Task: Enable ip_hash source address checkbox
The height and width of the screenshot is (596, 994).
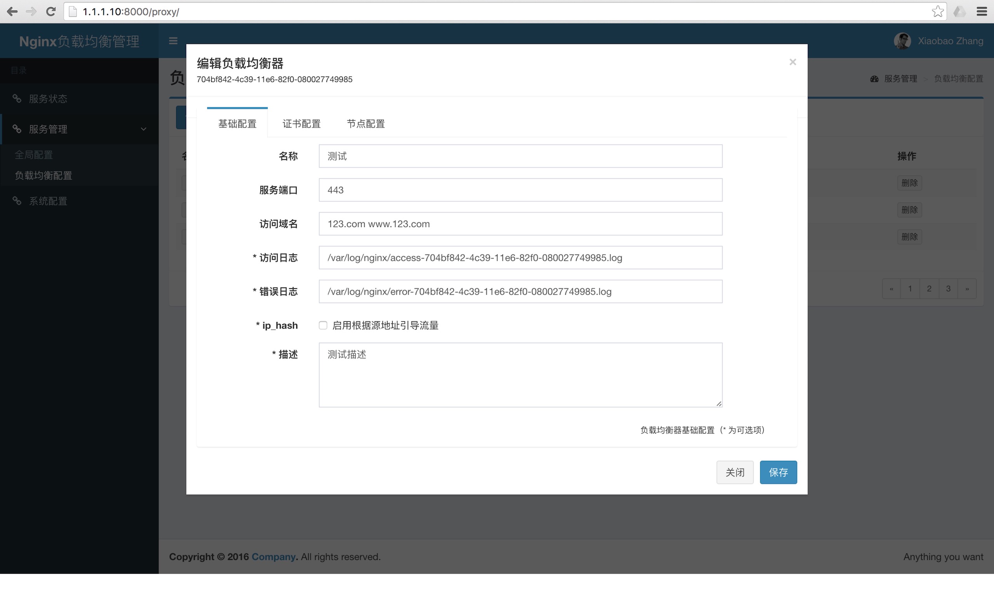Action: tap(323, 325)
